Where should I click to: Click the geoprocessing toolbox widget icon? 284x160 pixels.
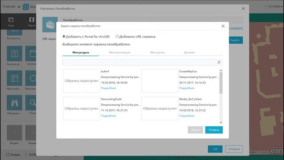[x=50, y=25]
